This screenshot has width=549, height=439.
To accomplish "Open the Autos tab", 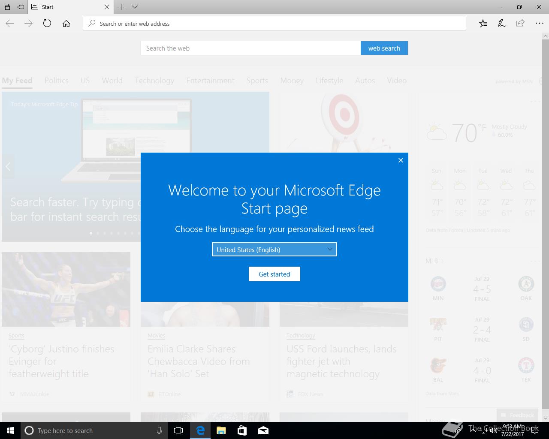I will pyautogui.click(x=365, y=81).
